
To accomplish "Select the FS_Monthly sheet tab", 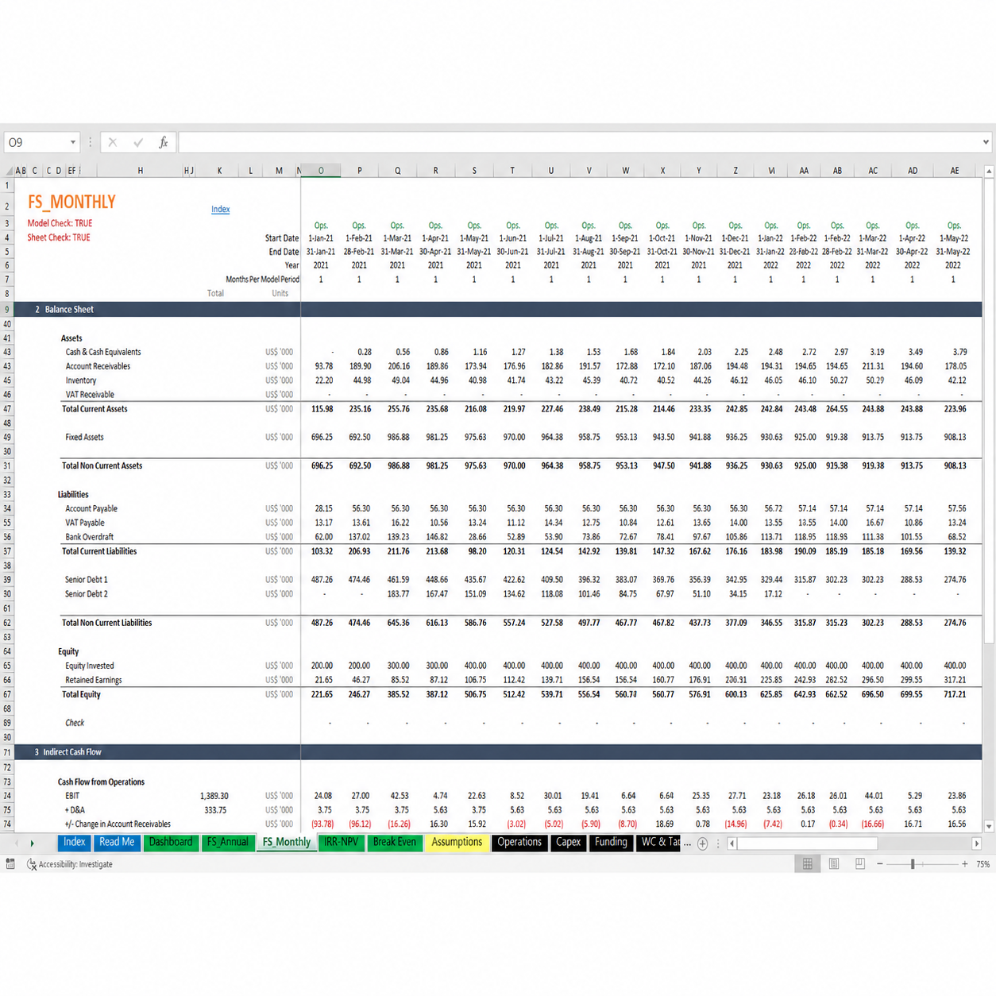I will pos(287,843).
